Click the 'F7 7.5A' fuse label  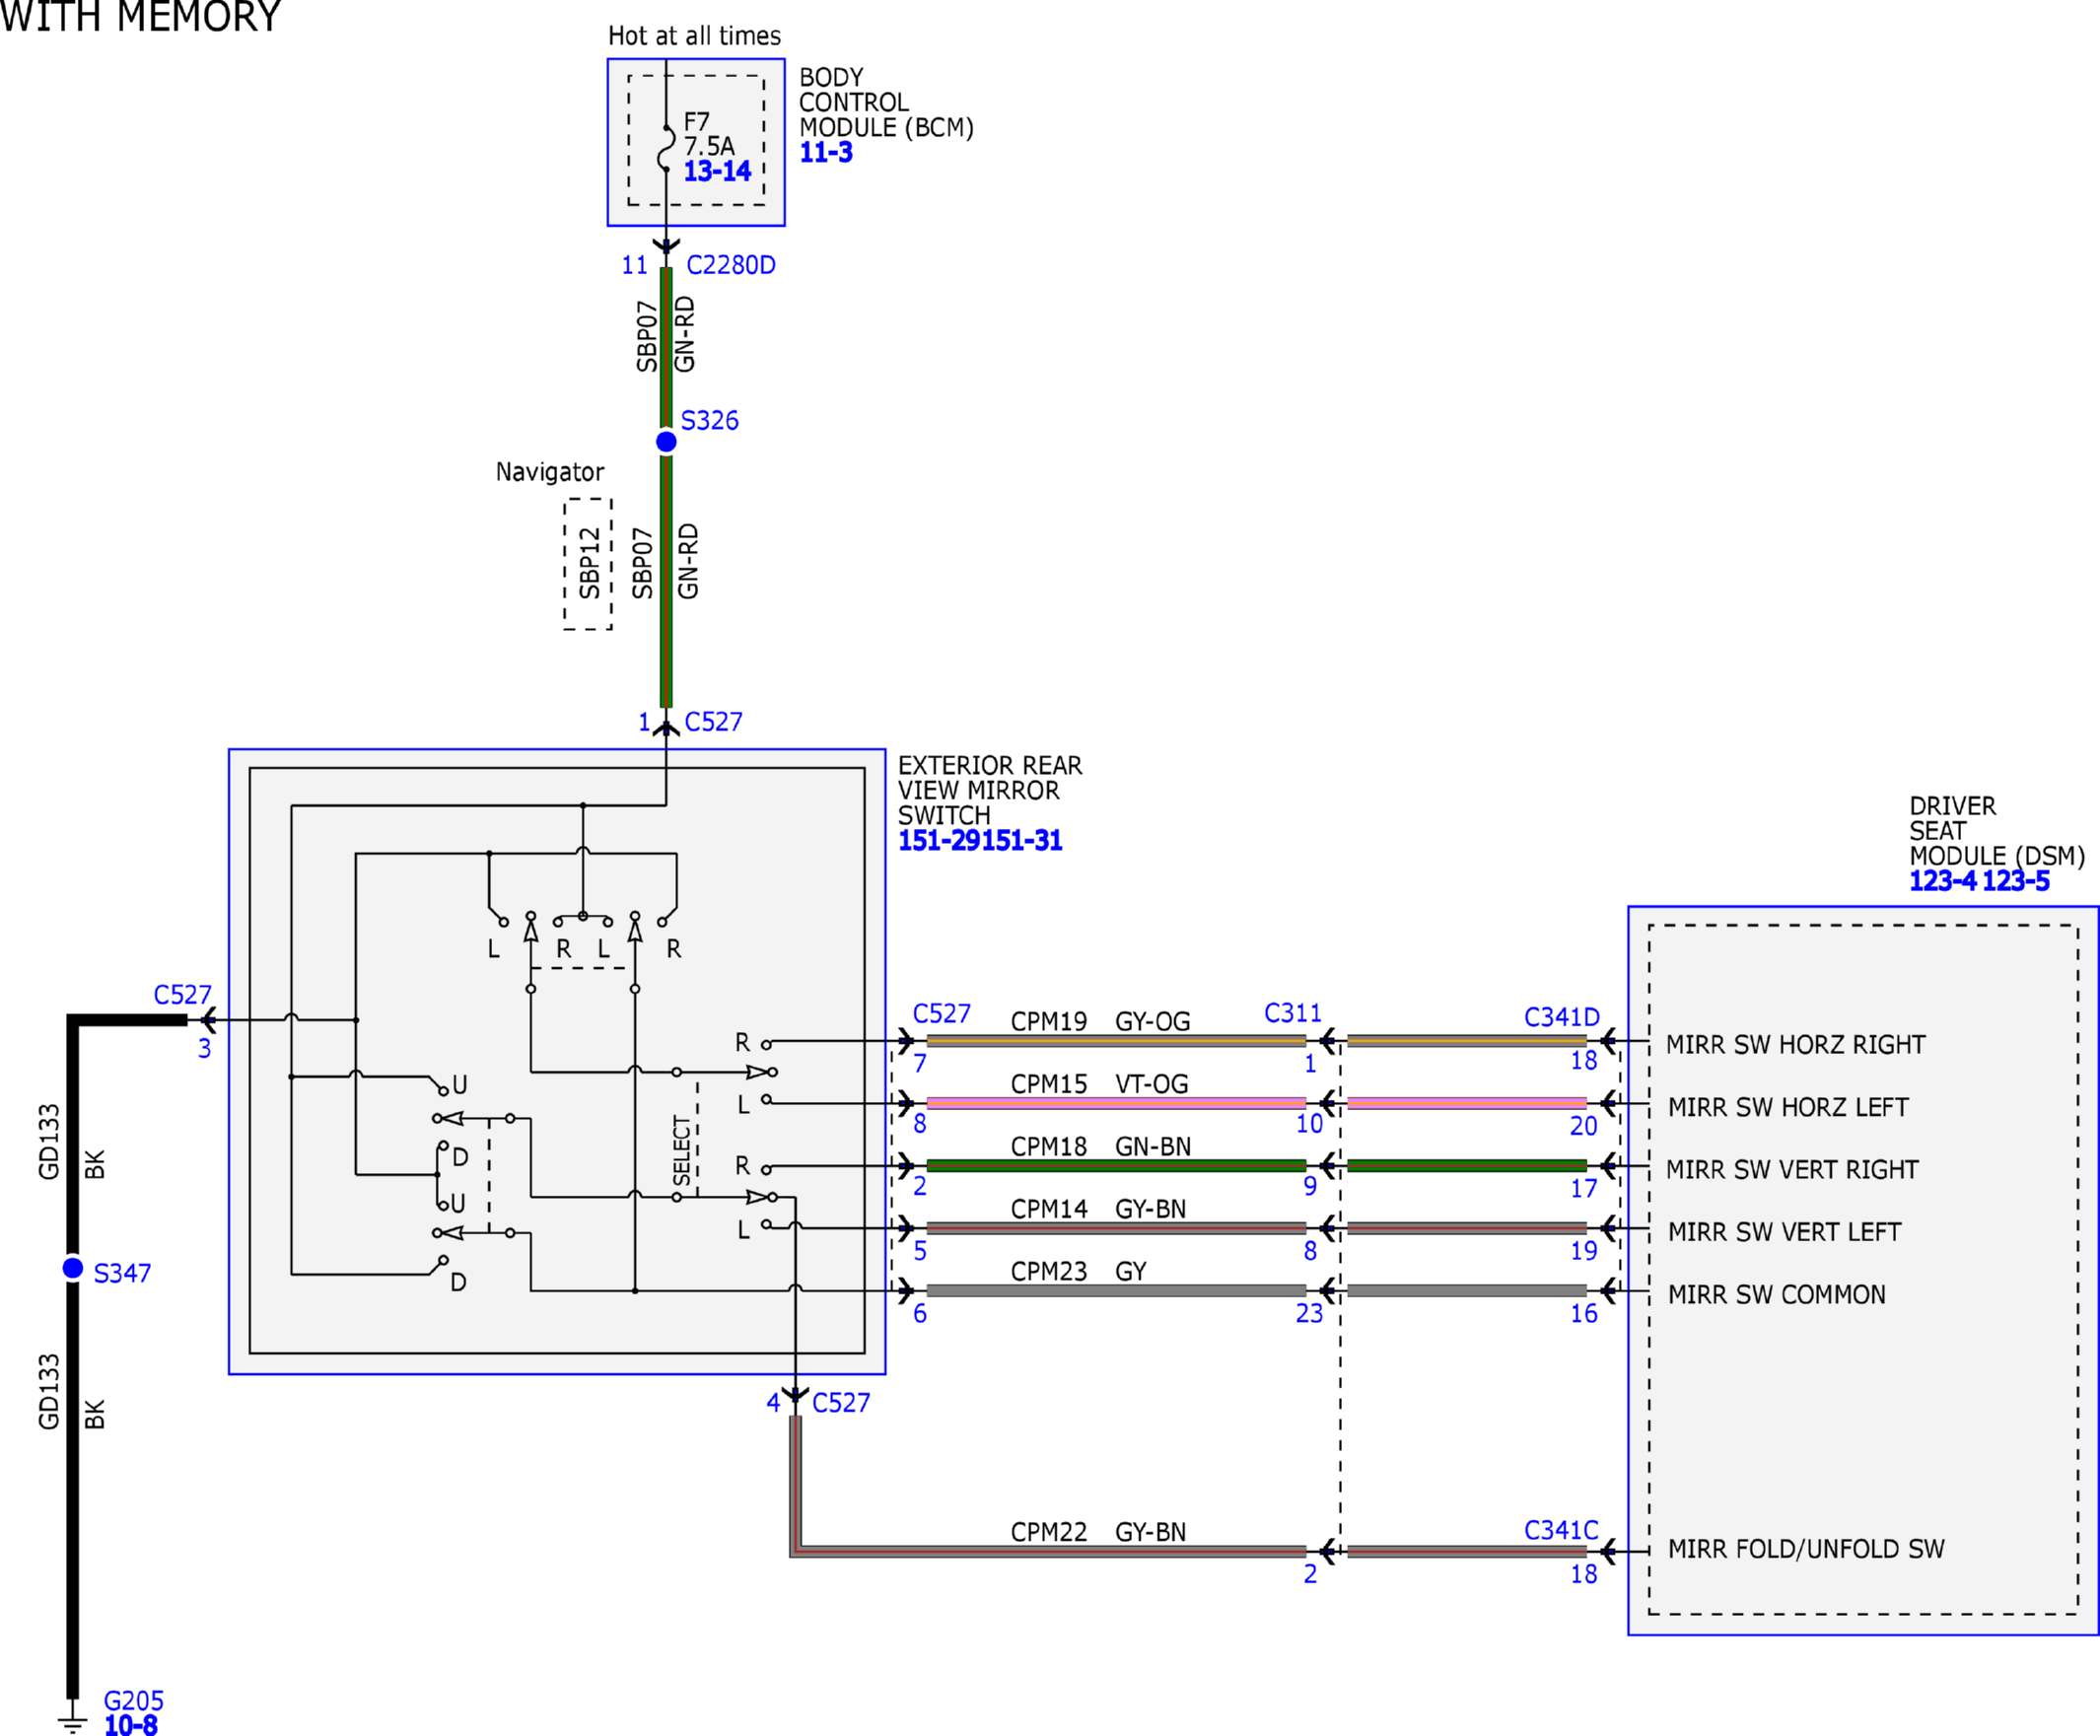(709, 134)
